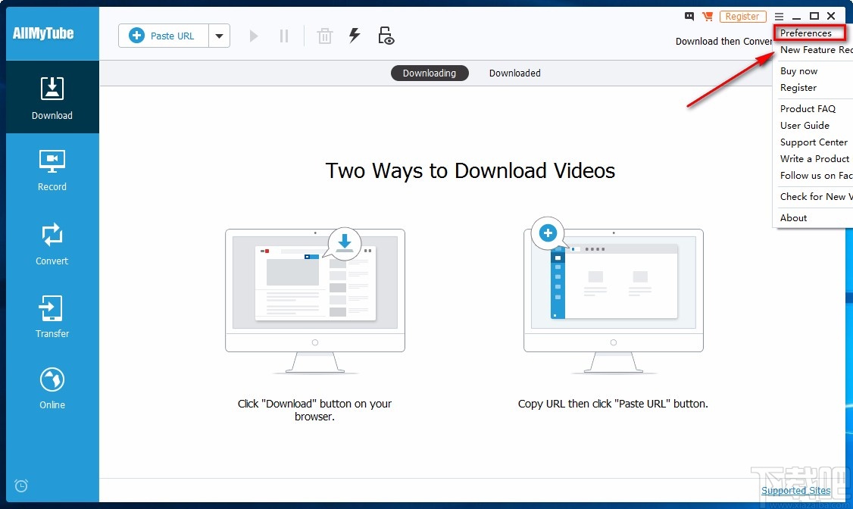Click the Paste URL illustration
Image resolution: width=853 pixels, height=509 pixels.
614,296
